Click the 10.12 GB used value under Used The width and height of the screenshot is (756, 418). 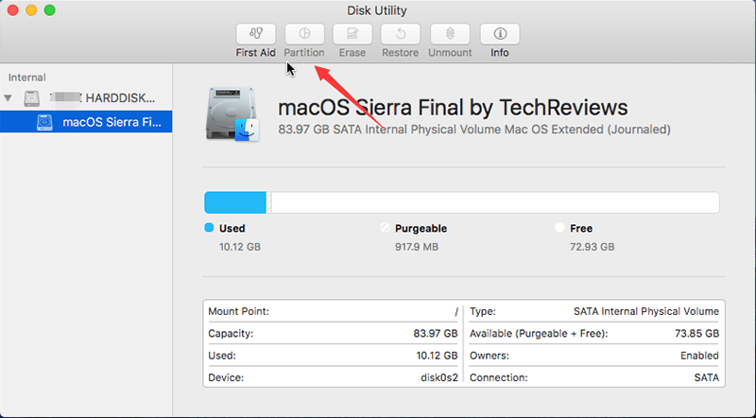point(240,247)
